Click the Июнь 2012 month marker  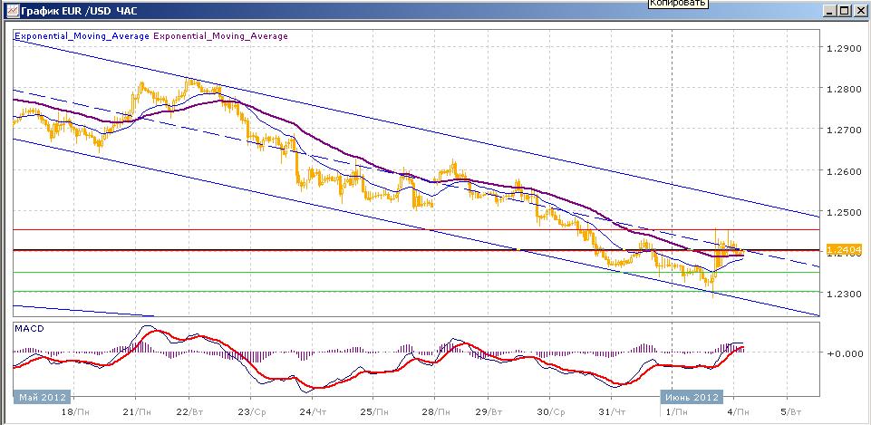(x=692, y=397)
